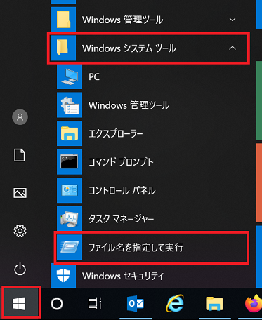The height and width of the screenshot is (320, 262).
Task: Click the エクスプローラー folder icon
Action: pos(70,133)
